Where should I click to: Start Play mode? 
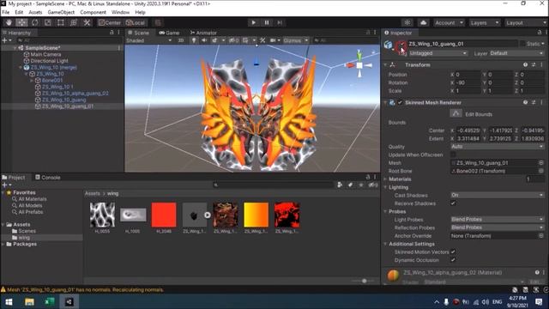tap(254, 23)
